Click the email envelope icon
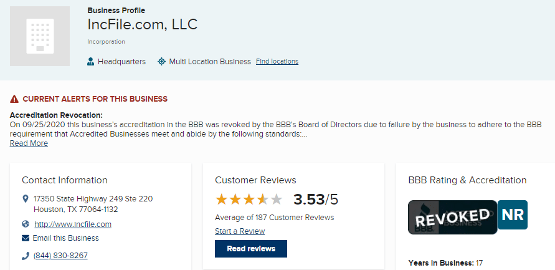 tap(25, 238)
